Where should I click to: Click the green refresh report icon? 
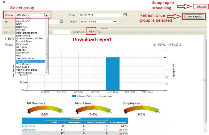[x=99, y=32]
